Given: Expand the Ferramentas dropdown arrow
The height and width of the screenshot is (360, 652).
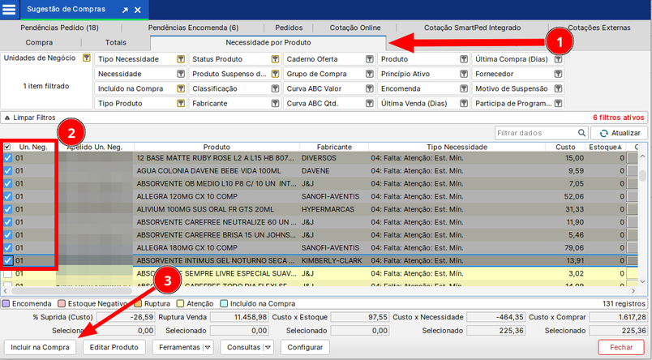Looking at the screenshot, I should pos(208,347).
